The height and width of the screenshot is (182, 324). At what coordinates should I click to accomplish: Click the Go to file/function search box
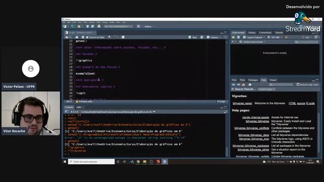118,26
